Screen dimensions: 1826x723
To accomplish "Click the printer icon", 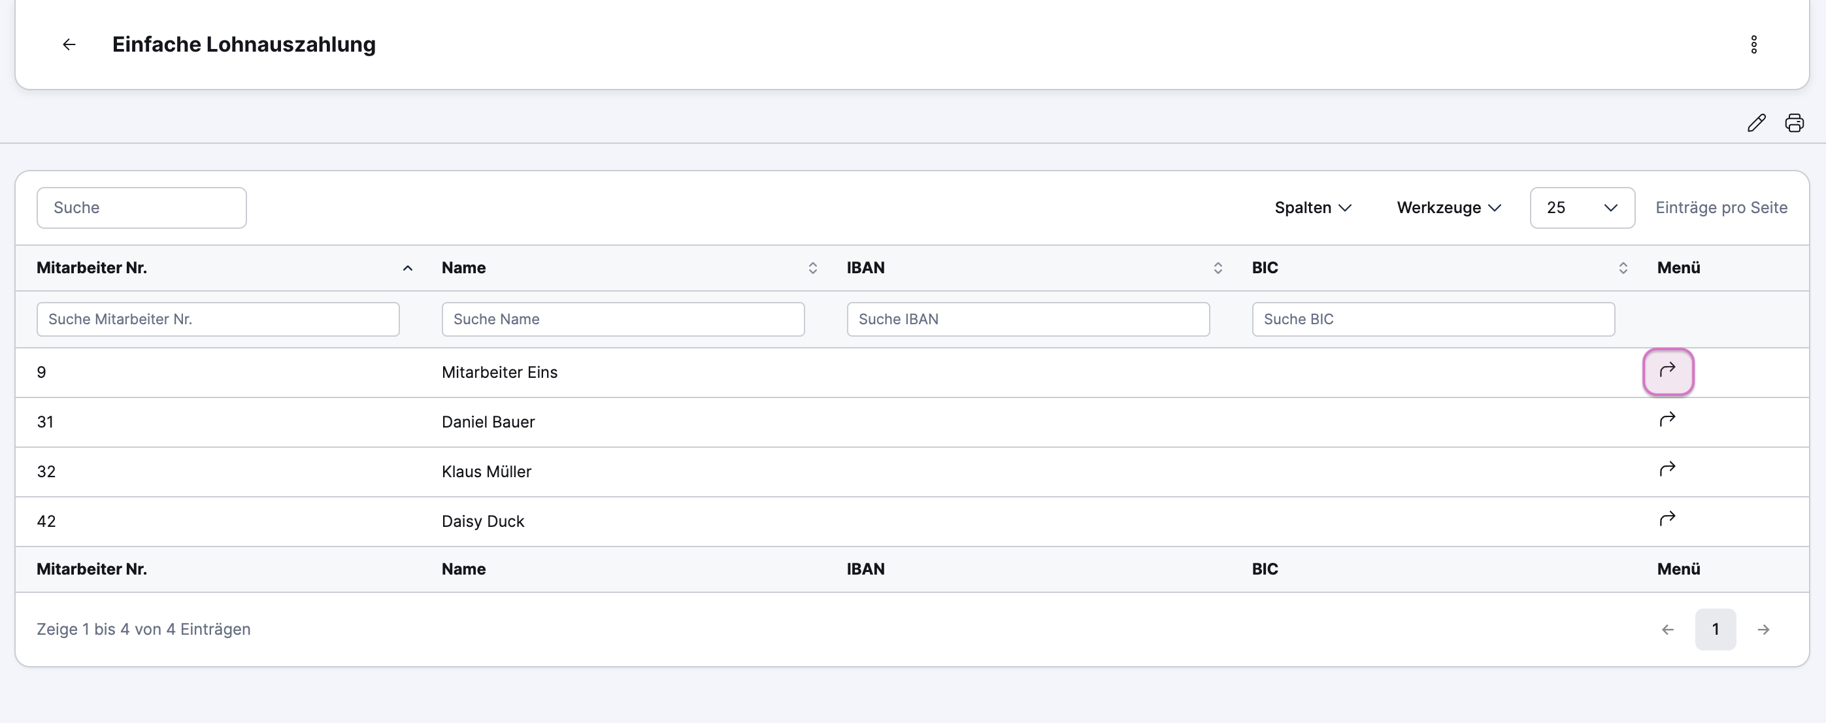I will coord(1794,123).
